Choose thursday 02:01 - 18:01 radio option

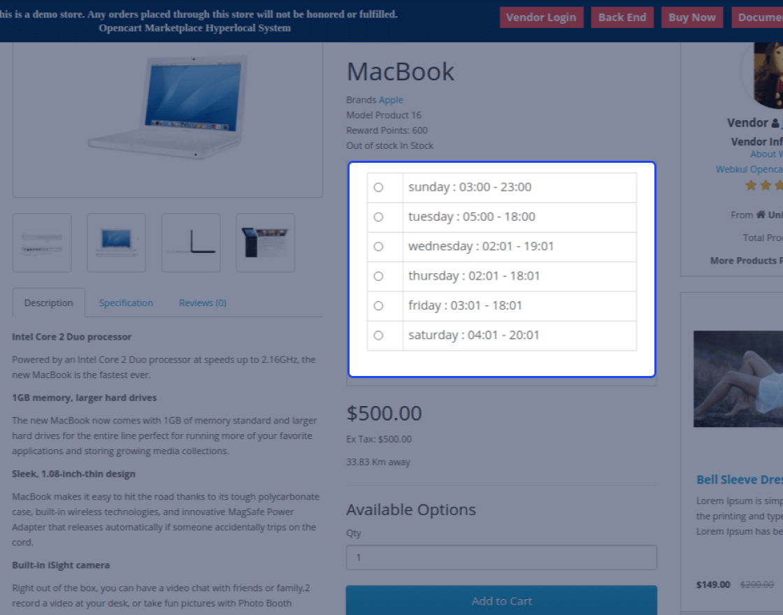pyautogui.click(x=378, y=276)
